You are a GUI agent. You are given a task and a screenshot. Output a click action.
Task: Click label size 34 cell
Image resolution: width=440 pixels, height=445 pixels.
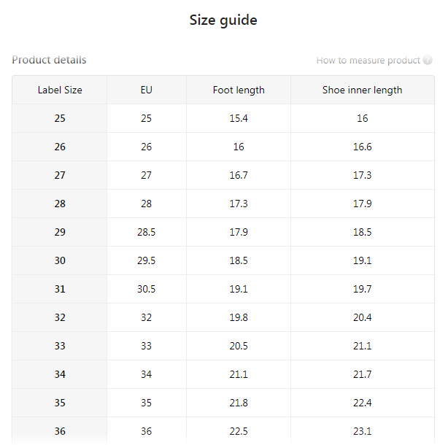[60, 374]
